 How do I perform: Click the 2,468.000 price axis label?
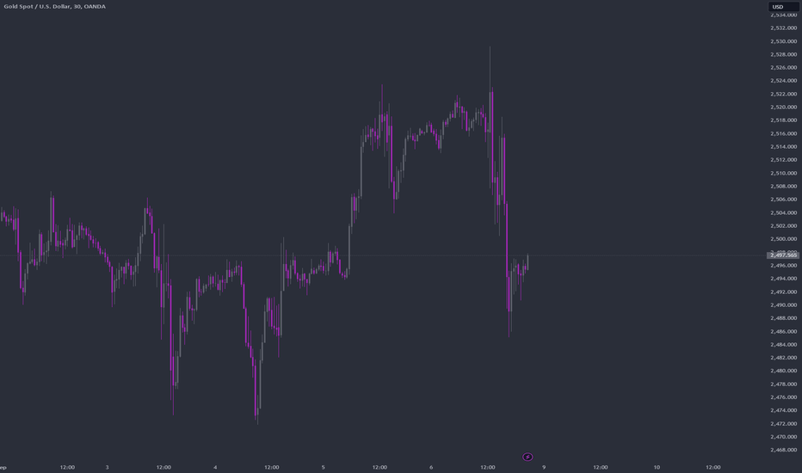tap(783, 450)
